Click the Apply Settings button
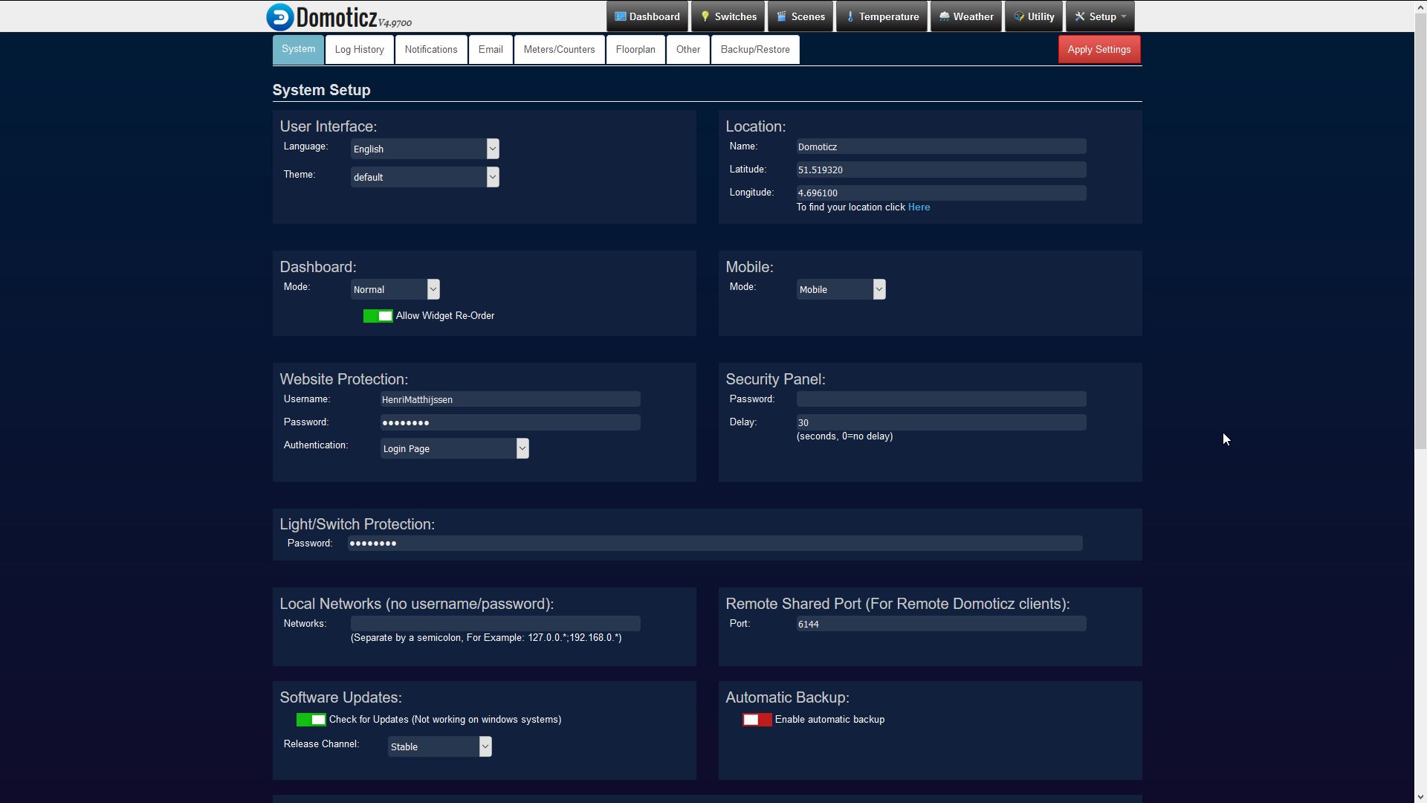The image size is (1427, 803). 1098,50
